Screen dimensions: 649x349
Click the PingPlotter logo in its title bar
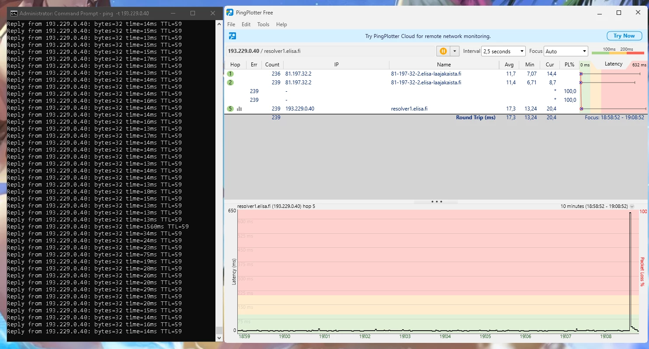click(x=229, y=13)
